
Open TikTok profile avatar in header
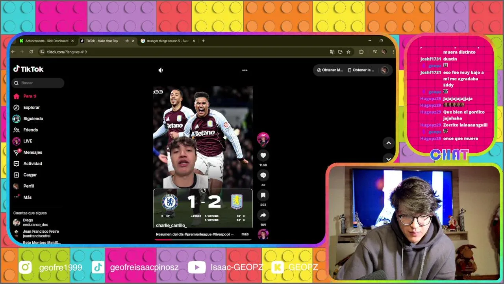pos(385,70)
